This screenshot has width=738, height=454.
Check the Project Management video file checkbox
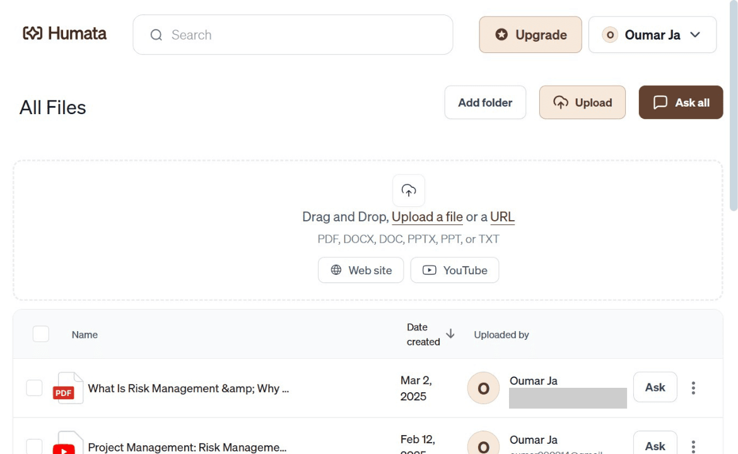tap(34, 446)
